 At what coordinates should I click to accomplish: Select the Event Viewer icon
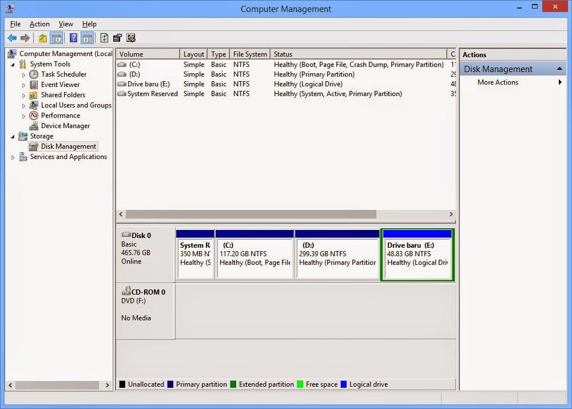pos(34,85)
